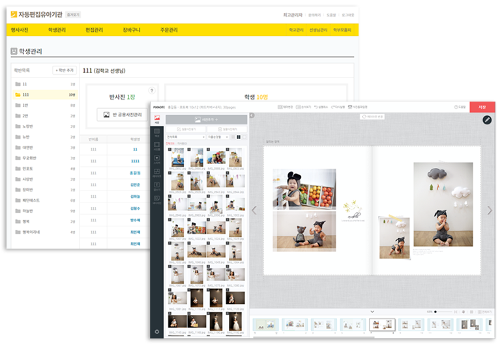502x345 pixels.
Task: Open the 2반 class folder
Action: (x=45, y=116)
